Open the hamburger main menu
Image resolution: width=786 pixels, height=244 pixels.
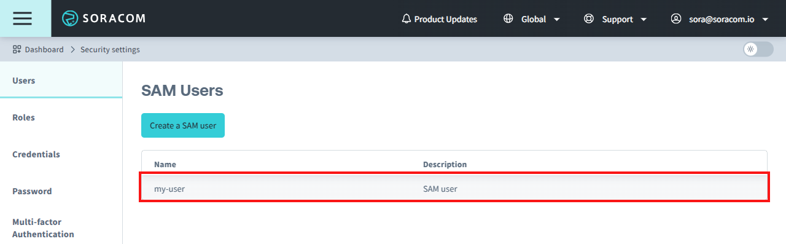[22, 18]
